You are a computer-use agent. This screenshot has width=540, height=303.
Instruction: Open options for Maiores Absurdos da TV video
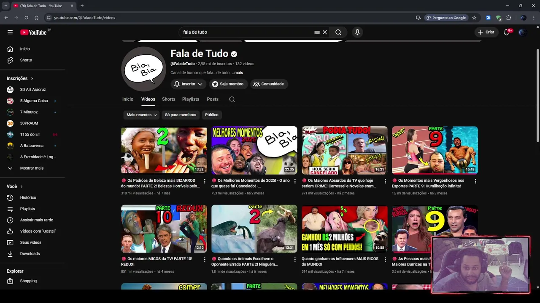pos(385,181)
